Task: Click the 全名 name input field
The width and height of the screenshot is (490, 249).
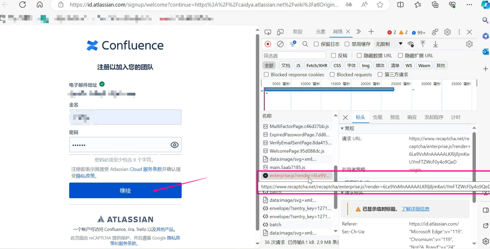Action: tap(125, 117)
